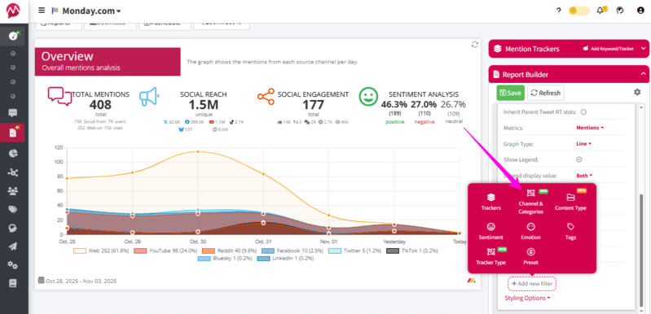Open the people group sidebar icon
This screenshot has height=314, width=651.
click(13, 191)
